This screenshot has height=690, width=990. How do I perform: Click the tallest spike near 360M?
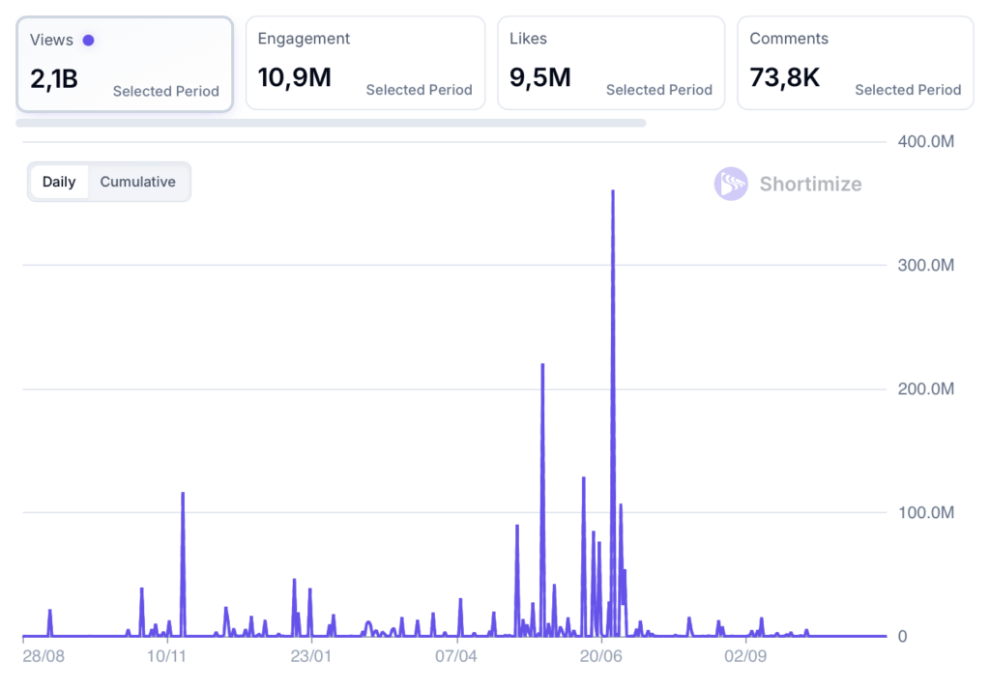(x=613, y=193)
